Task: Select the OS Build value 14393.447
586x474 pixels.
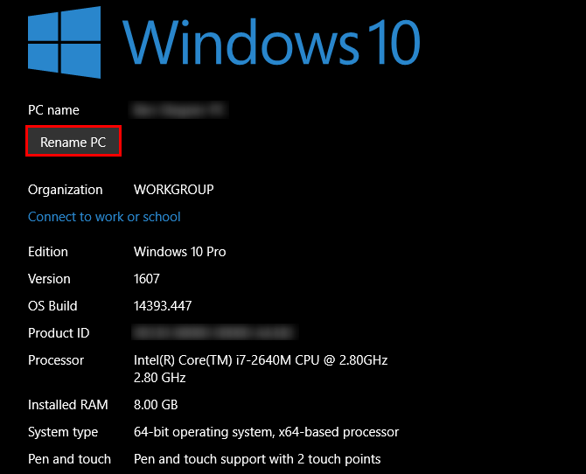Action: coord(163,306)
